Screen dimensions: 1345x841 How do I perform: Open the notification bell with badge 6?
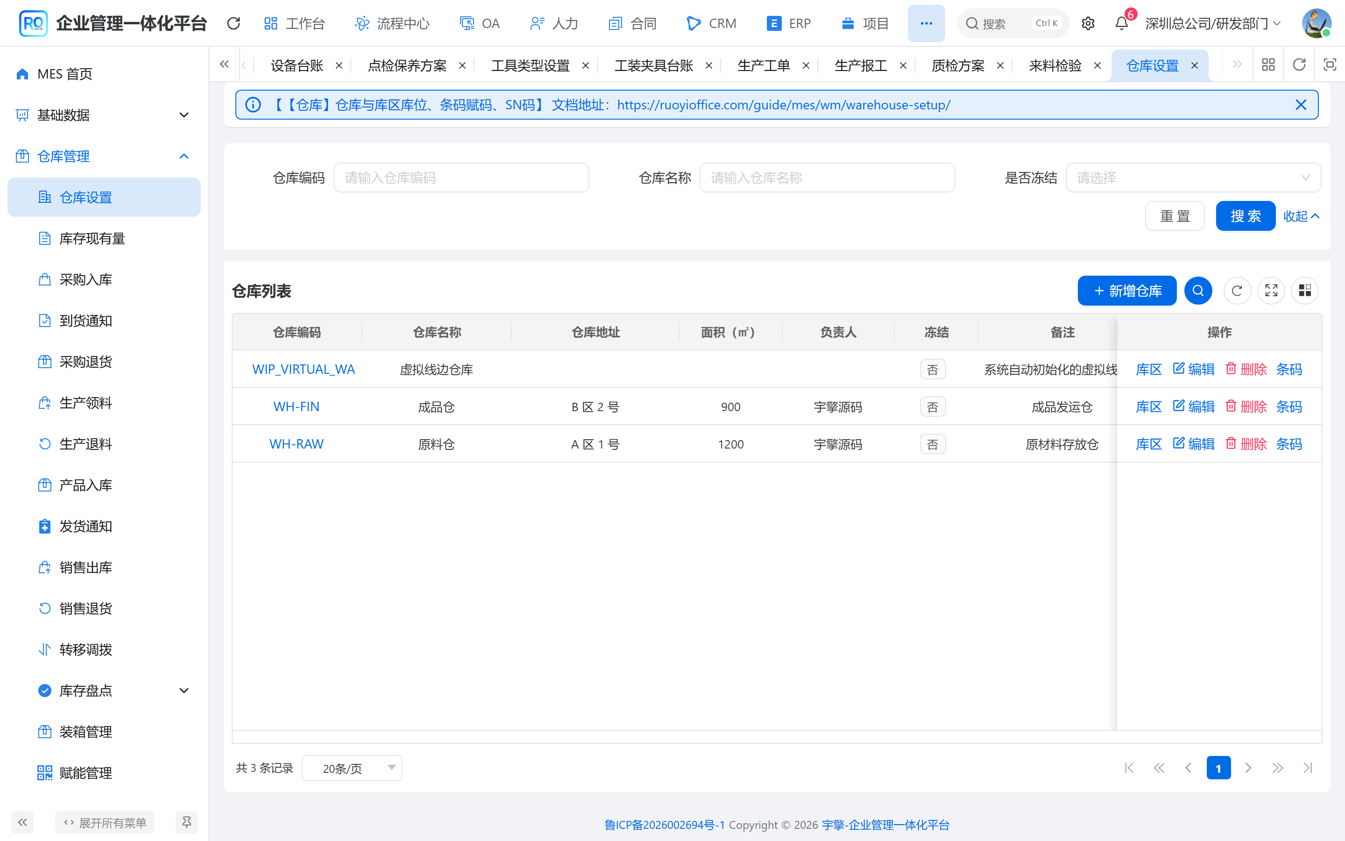coord(1122,23)
